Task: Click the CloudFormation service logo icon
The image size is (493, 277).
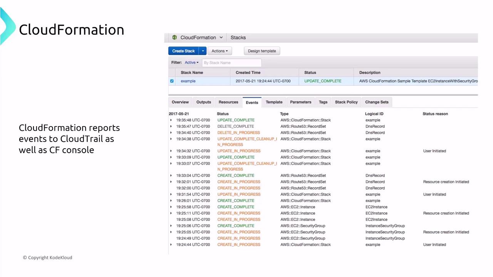Action: [x=174, y=37]
